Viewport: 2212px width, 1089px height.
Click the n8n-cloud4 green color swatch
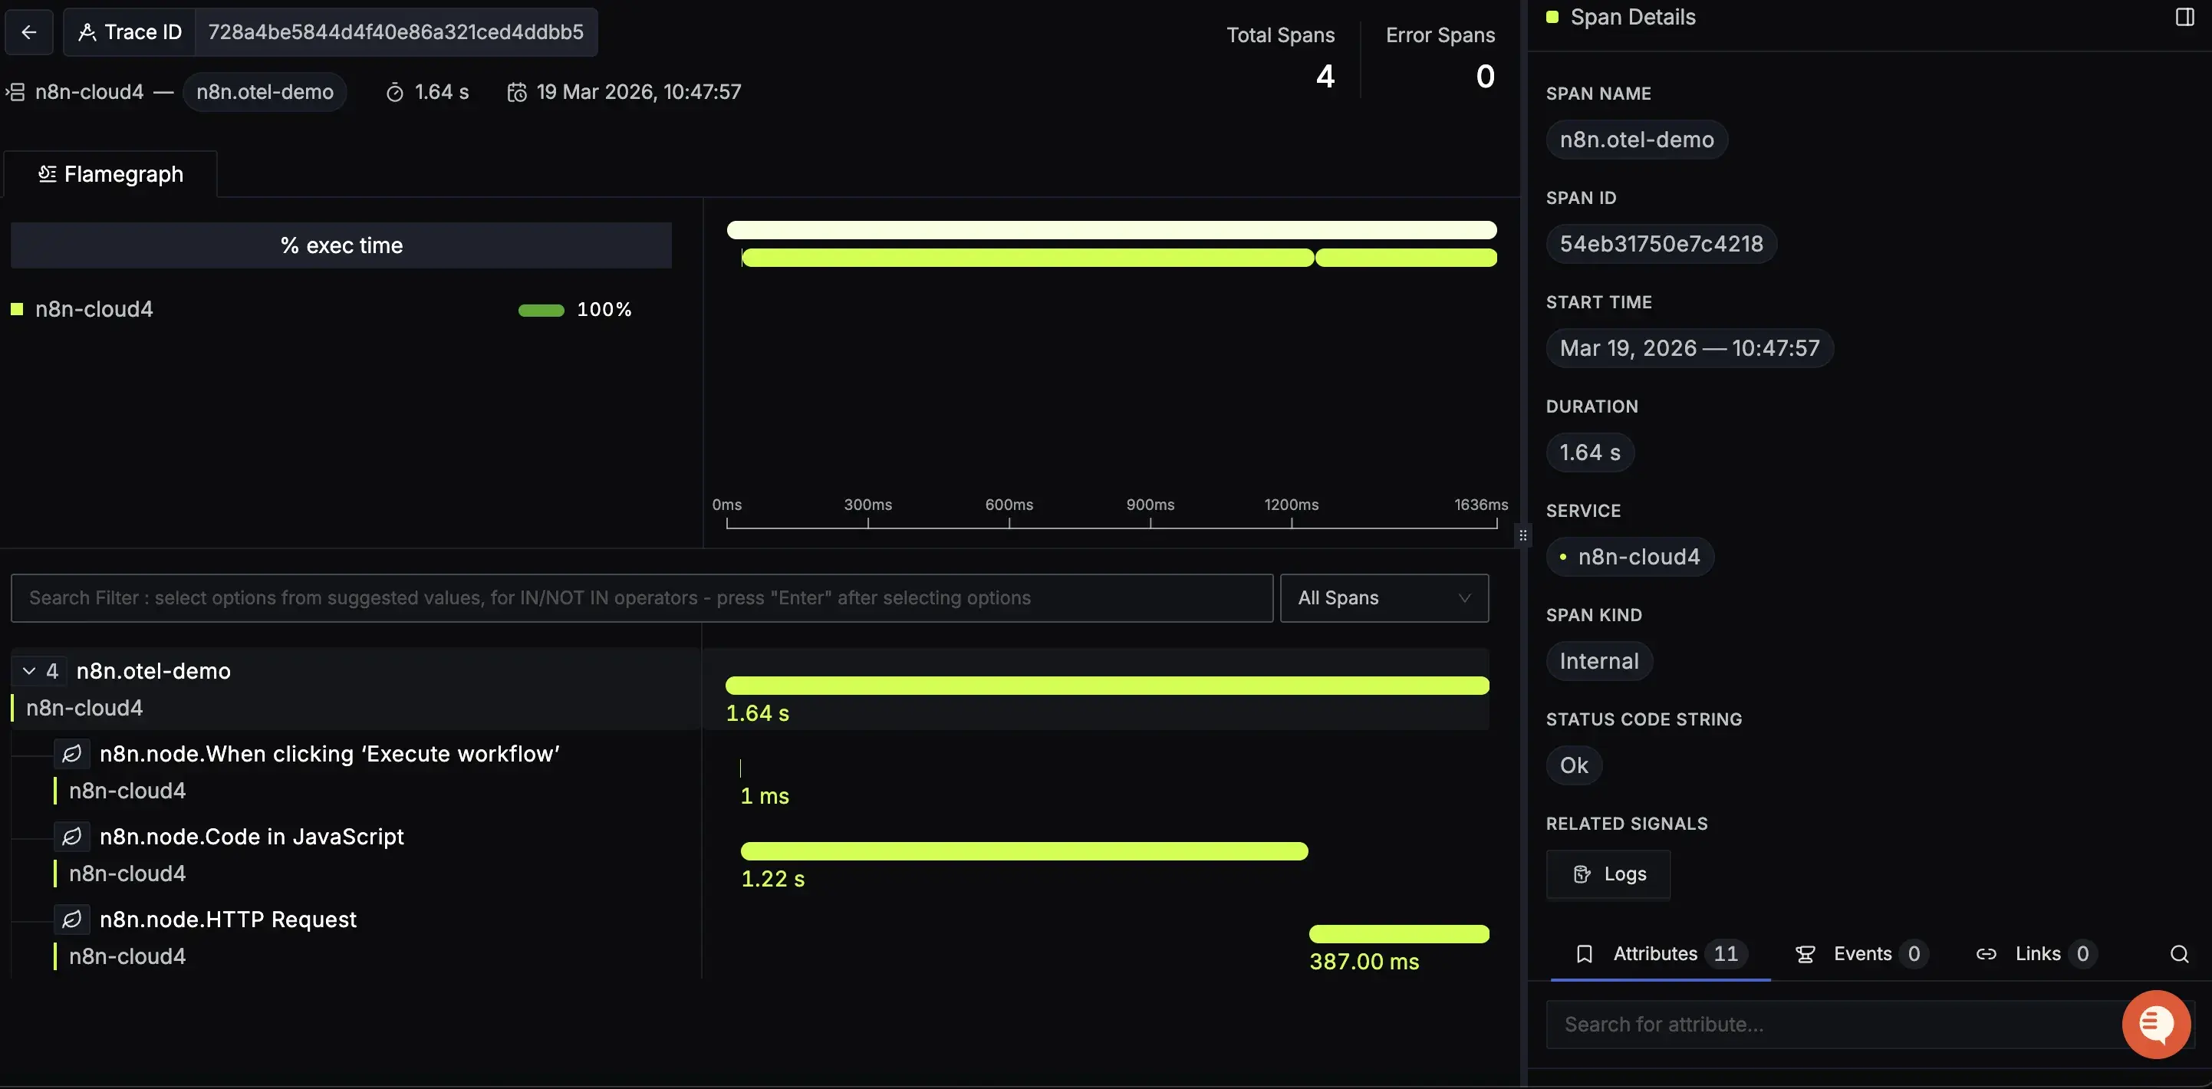click(16, 309)
